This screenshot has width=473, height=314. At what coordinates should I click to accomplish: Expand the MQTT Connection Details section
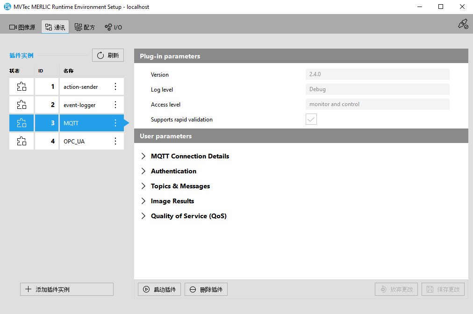coord(143,156)
